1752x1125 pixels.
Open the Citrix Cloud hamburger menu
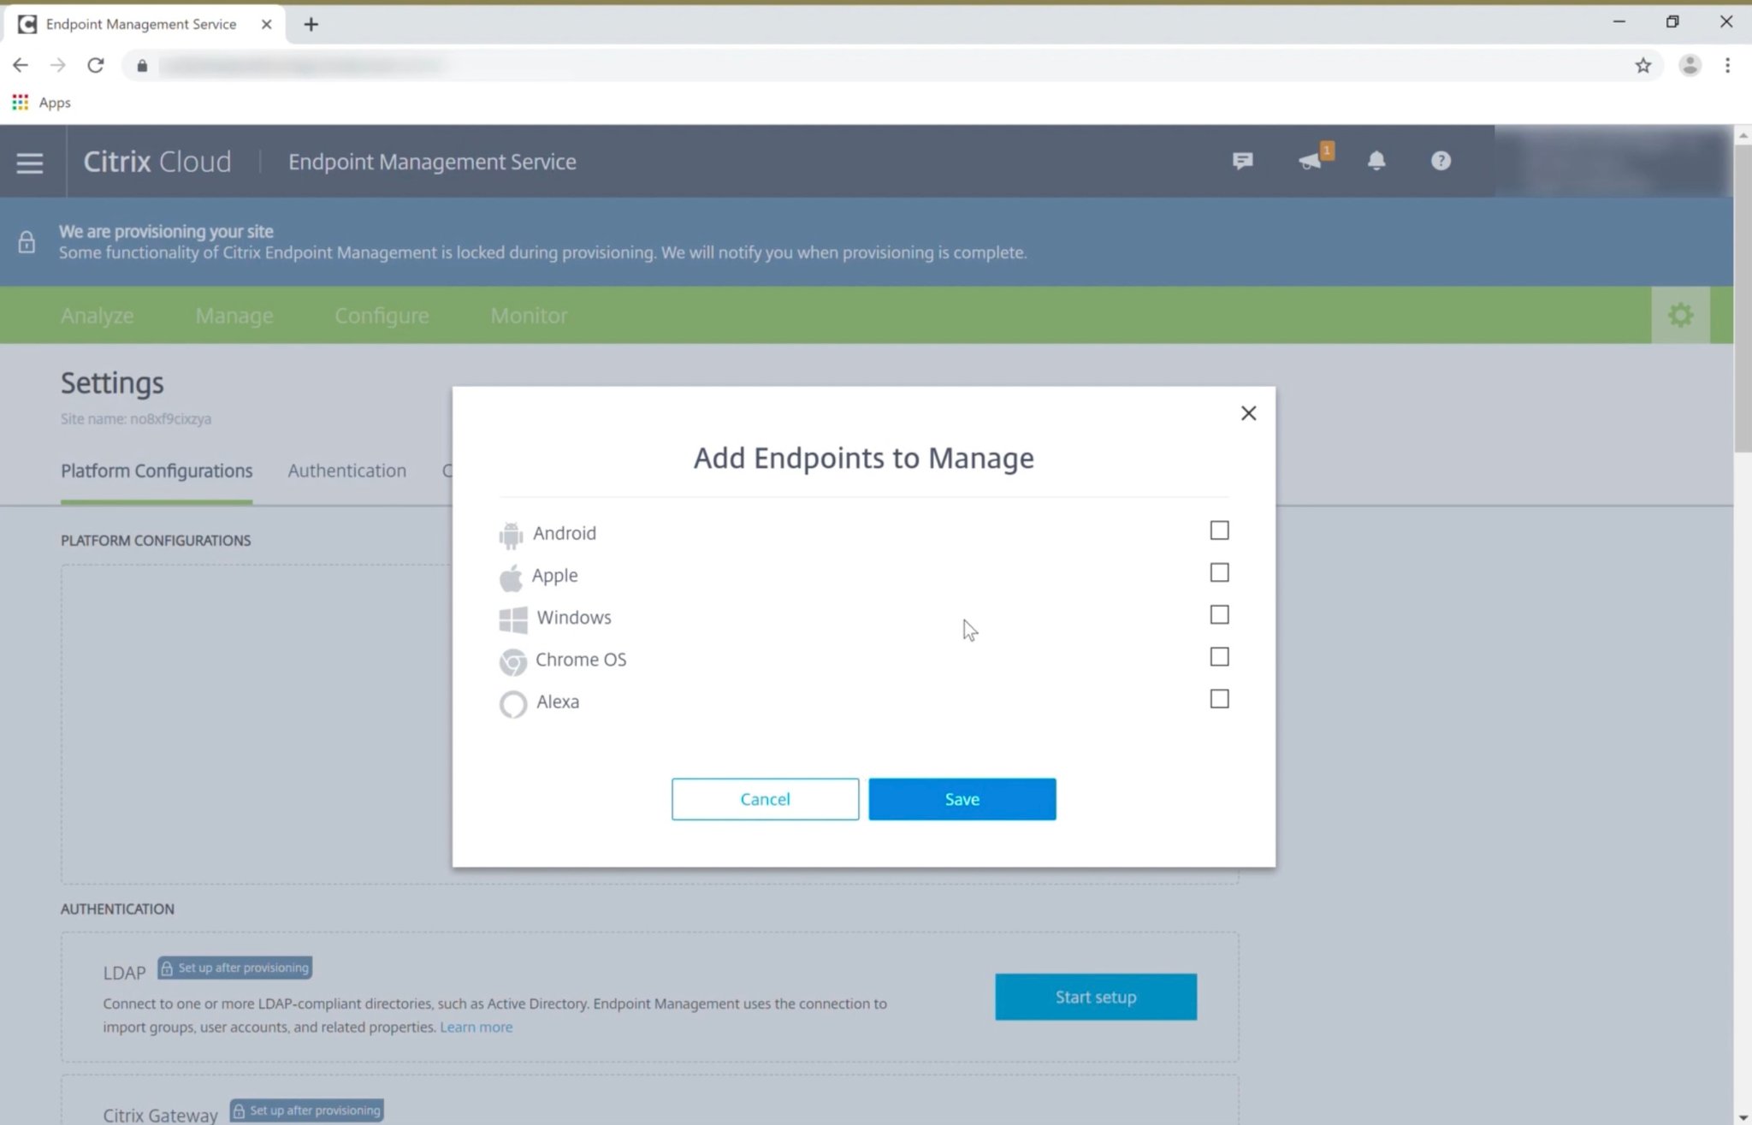[x=30, y=162]
